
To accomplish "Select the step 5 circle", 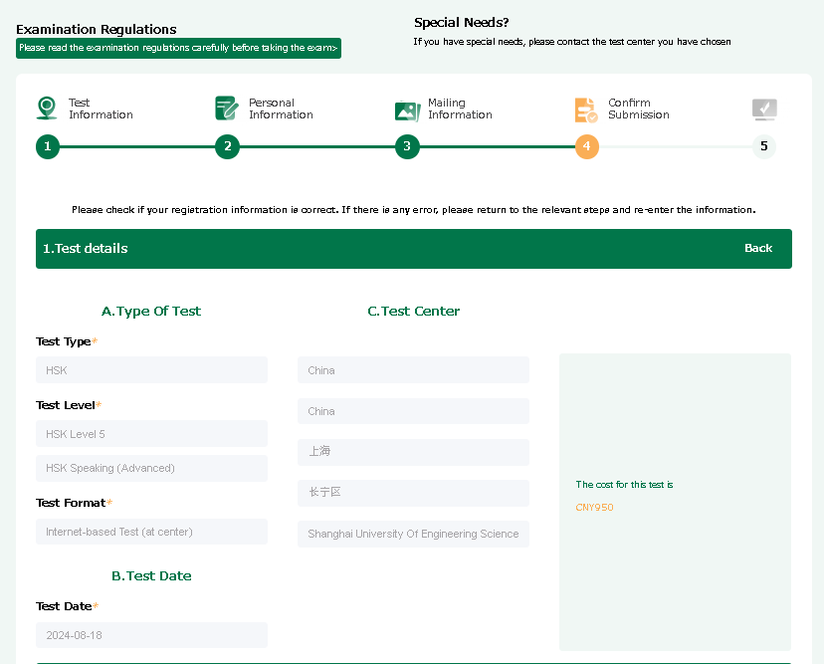I will [764, 146].
